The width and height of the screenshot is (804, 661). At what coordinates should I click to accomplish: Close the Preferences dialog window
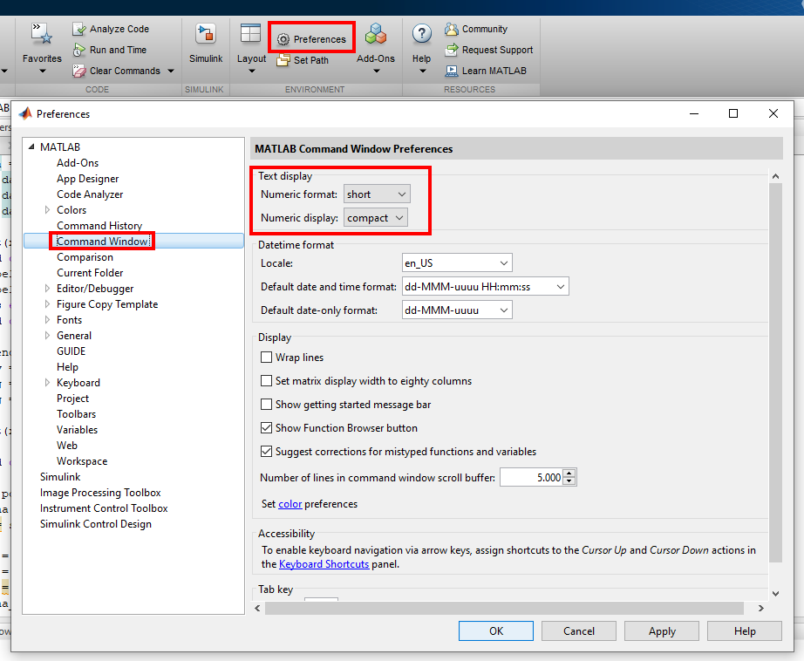click(773, 113)
